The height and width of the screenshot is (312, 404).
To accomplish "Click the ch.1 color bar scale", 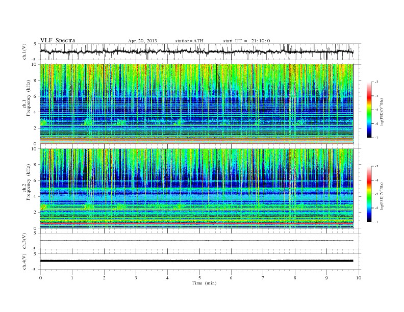I will (x=369, y=110).
